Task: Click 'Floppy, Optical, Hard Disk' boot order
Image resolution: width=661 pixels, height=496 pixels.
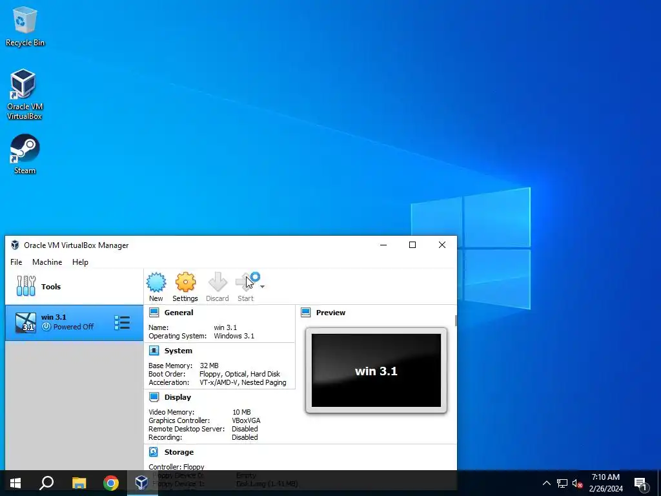Action: tap(239, 374)
